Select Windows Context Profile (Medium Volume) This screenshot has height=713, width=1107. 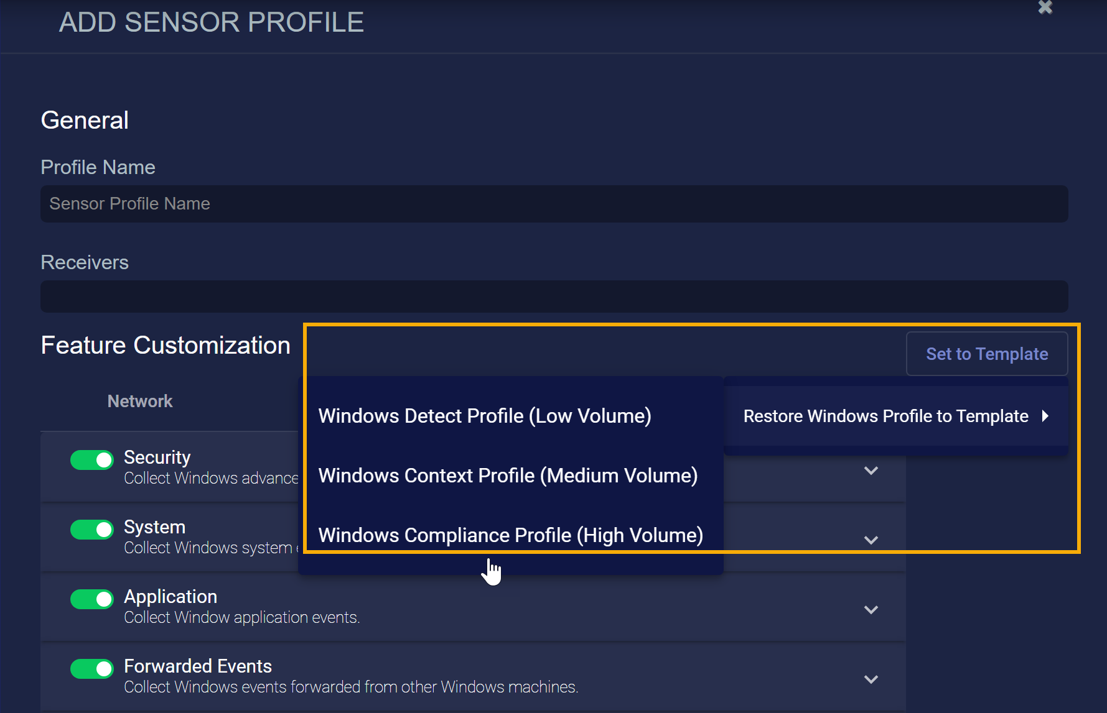click(508, 476)
